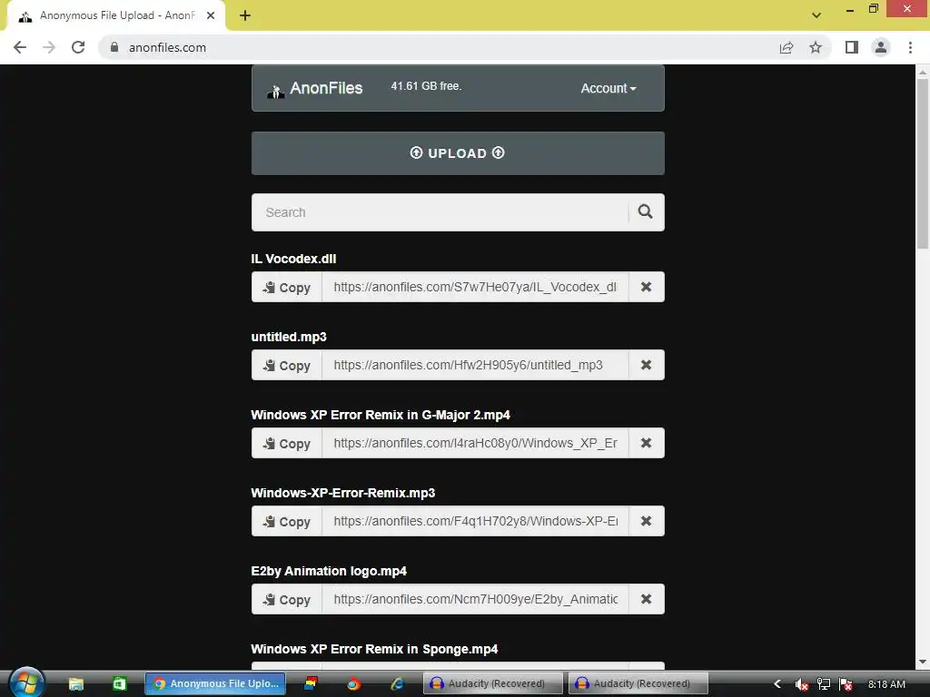Open the Internet Explorer taskbar icon
Viewport: 930px width, 697px height.
[398, 683]
